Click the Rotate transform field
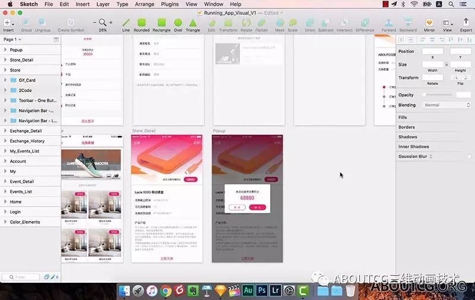Image resolution: width=475 pixels, height=300 pixels. 433,78
